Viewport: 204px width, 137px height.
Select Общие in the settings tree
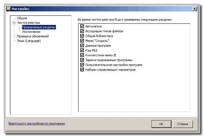pos(22,18)
